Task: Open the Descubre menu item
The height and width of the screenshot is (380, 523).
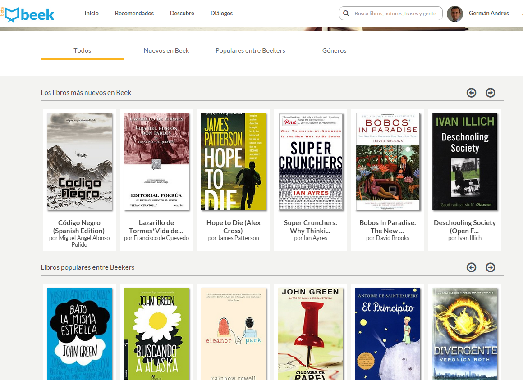Action: coord(182,14)
